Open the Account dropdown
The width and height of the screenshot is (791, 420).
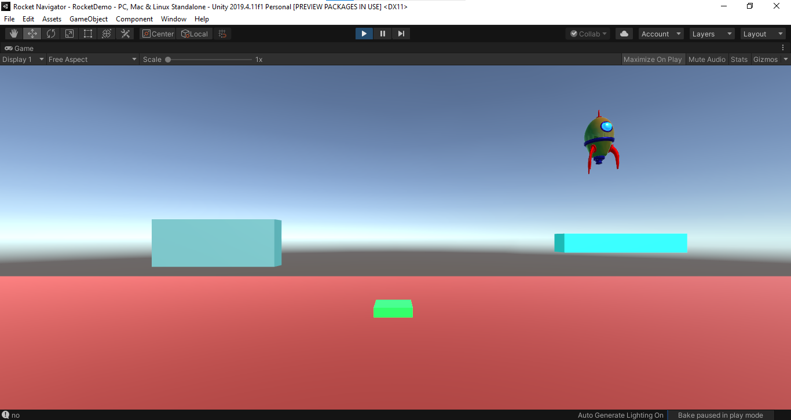tap(661, 34)
